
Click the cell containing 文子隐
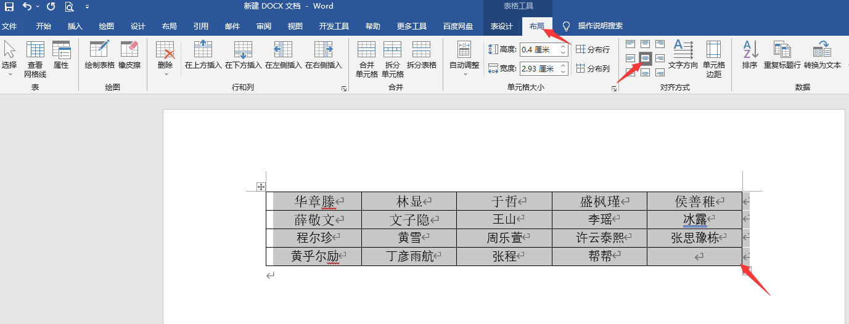[409, 220]
